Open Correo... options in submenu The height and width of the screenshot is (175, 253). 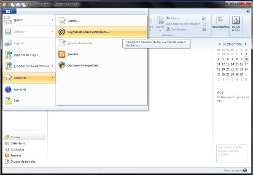(x=102, y=21)
